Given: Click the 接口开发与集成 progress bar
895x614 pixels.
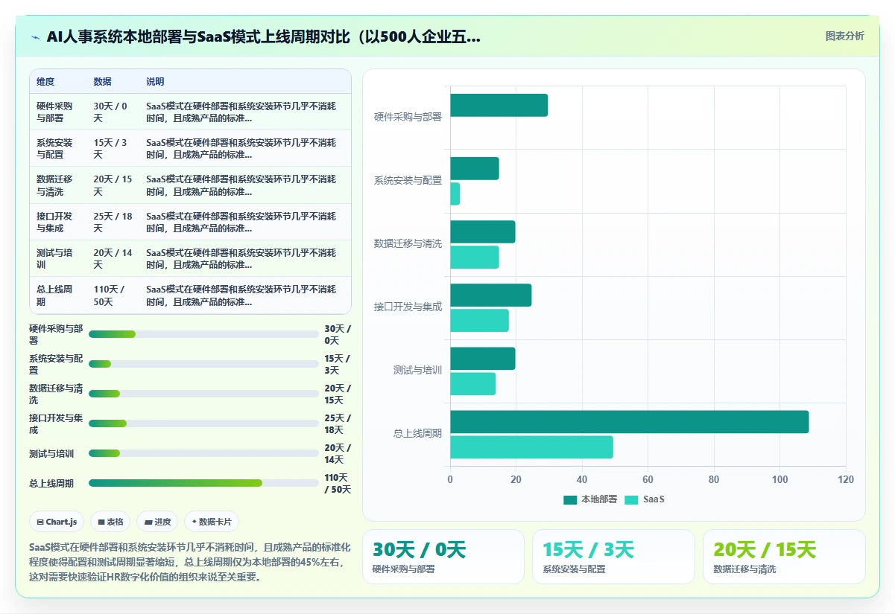Looking at the screenshot, I should pos(203,423).
